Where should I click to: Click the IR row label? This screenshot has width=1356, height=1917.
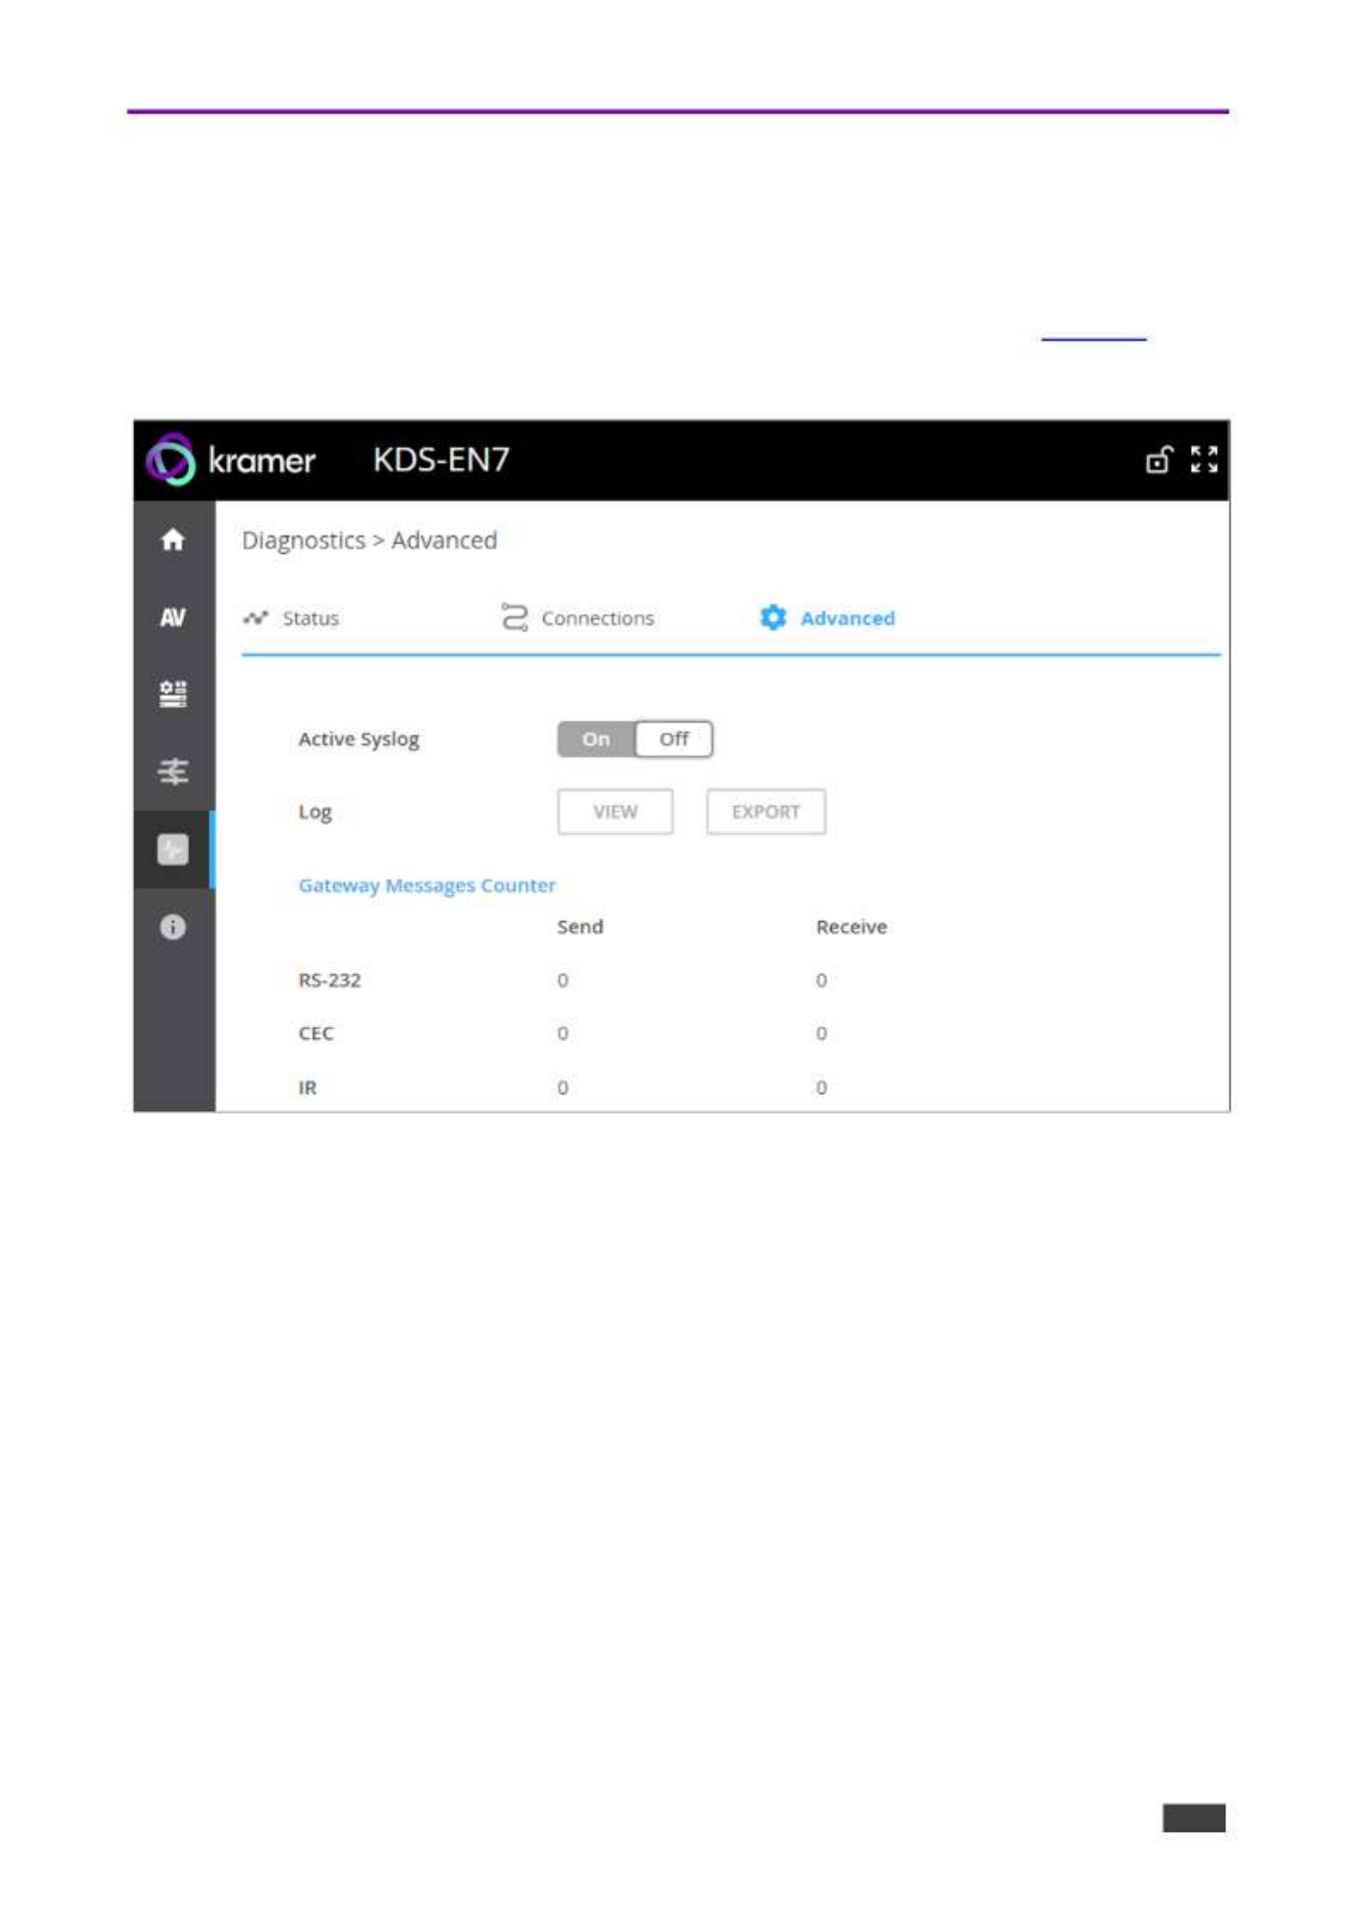[x=308, y=1087]
